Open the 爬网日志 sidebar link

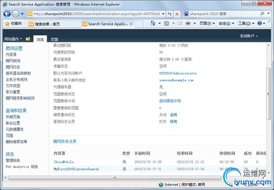[x=13, y=67]
